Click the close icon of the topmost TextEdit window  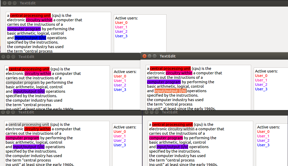coord(4,3)
